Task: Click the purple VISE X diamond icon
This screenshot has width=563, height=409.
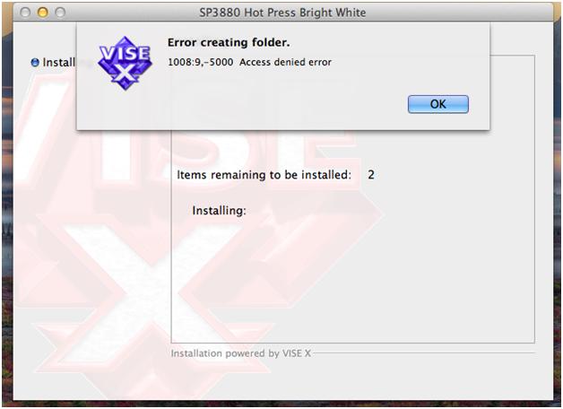Action: tap(125, 63)
